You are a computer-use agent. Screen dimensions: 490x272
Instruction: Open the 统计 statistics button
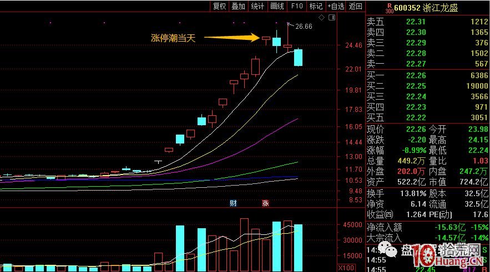click(x=258, y=6)
